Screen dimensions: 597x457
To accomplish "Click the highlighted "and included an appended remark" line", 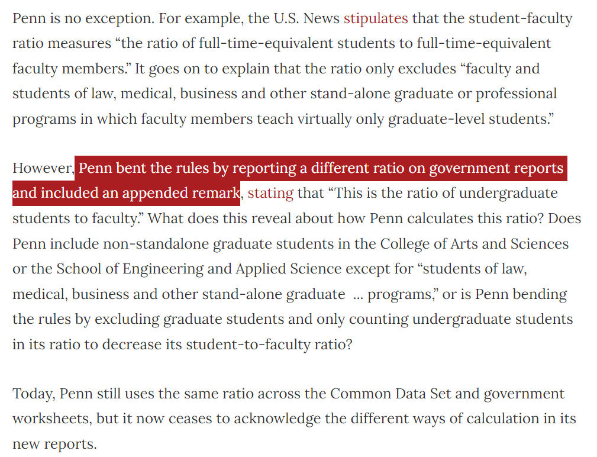I will 126,193.
